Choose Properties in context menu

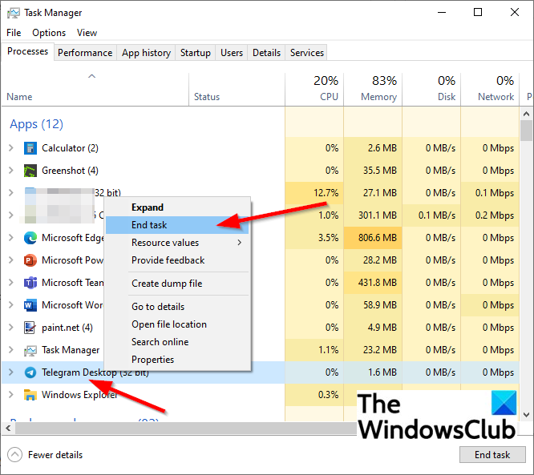click(177, 360)
